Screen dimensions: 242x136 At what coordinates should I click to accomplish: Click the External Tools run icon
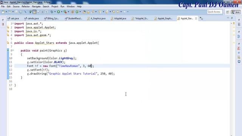coord(65,12)
